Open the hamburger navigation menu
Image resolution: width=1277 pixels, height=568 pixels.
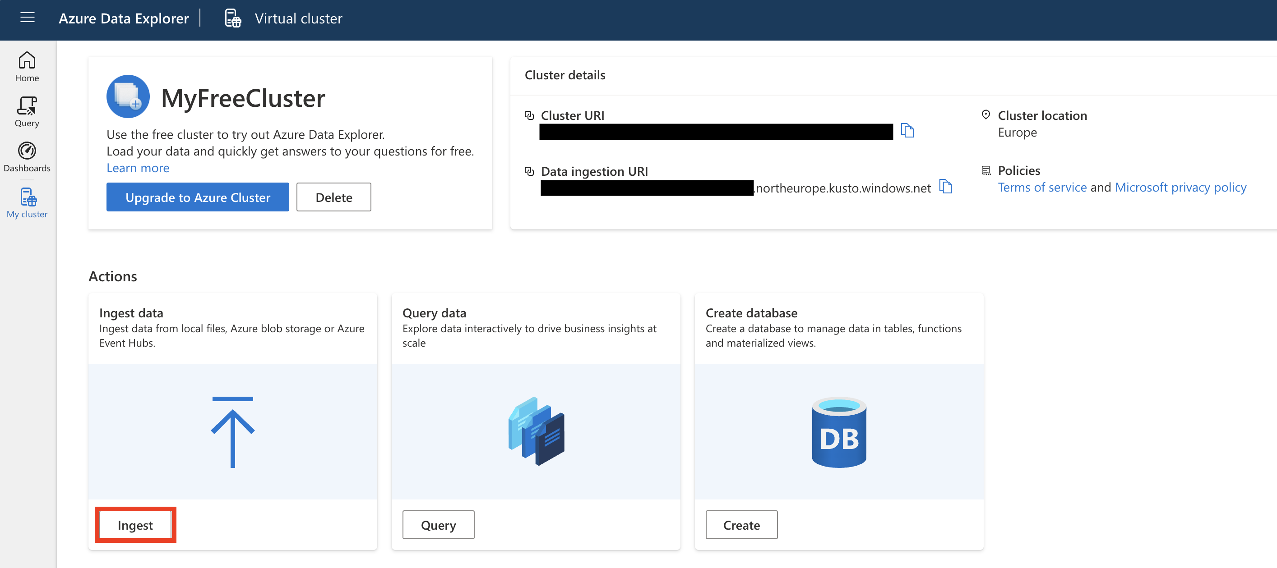[27, 18]
